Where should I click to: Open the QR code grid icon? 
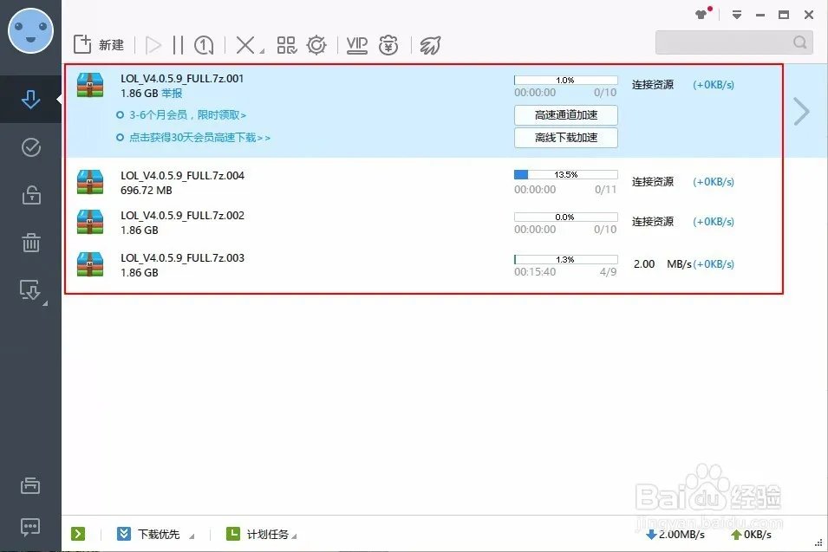287,45
